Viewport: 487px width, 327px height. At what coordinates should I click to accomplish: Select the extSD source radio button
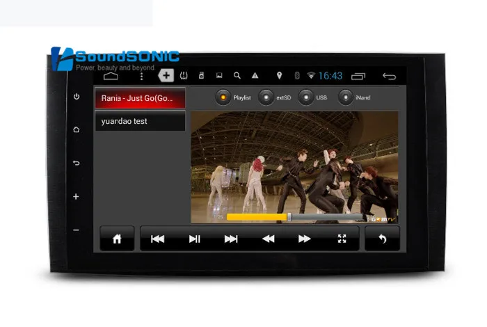coord(266,97)
